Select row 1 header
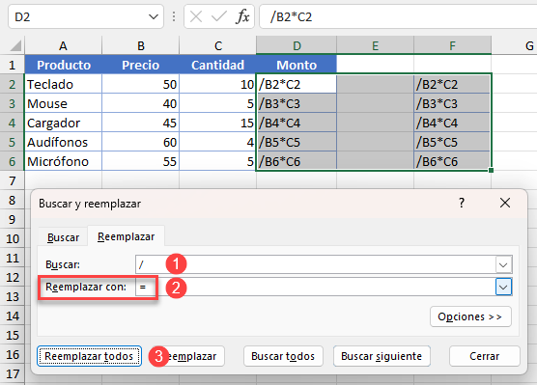The image size is (537, 385). pyautogui.click(x=13, y=65)
